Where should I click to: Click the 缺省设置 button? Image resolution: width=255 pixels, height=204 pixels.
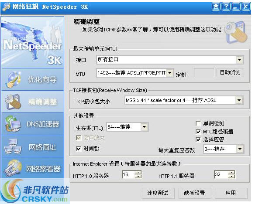point(195,193)
